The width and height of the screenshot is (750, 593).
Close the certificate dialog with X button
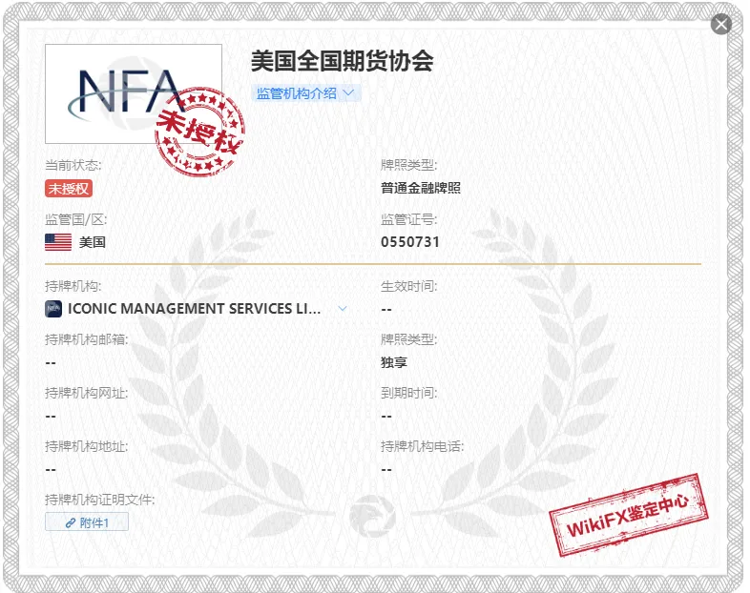(720, 24)
